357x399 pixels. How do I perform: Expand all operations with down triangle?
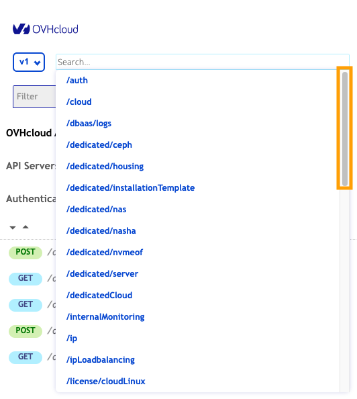[13, 228]
